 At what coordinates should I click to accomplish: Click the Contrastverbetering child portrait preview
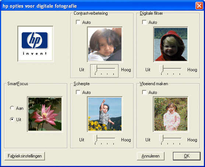(105, 44)
